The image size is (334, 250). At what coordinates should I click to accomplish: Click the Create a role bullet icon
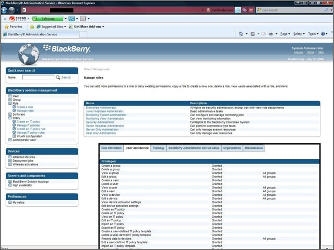(14, 107)
